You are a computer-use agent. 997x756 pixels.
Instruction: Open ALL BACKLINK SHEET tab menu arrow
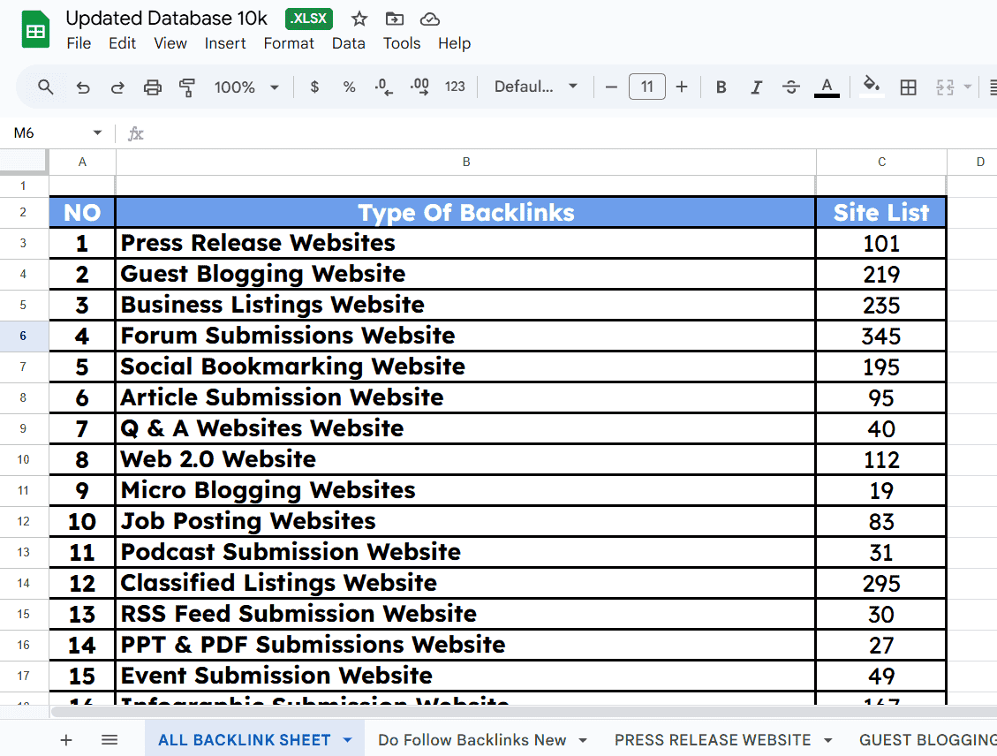pos(348,740)
